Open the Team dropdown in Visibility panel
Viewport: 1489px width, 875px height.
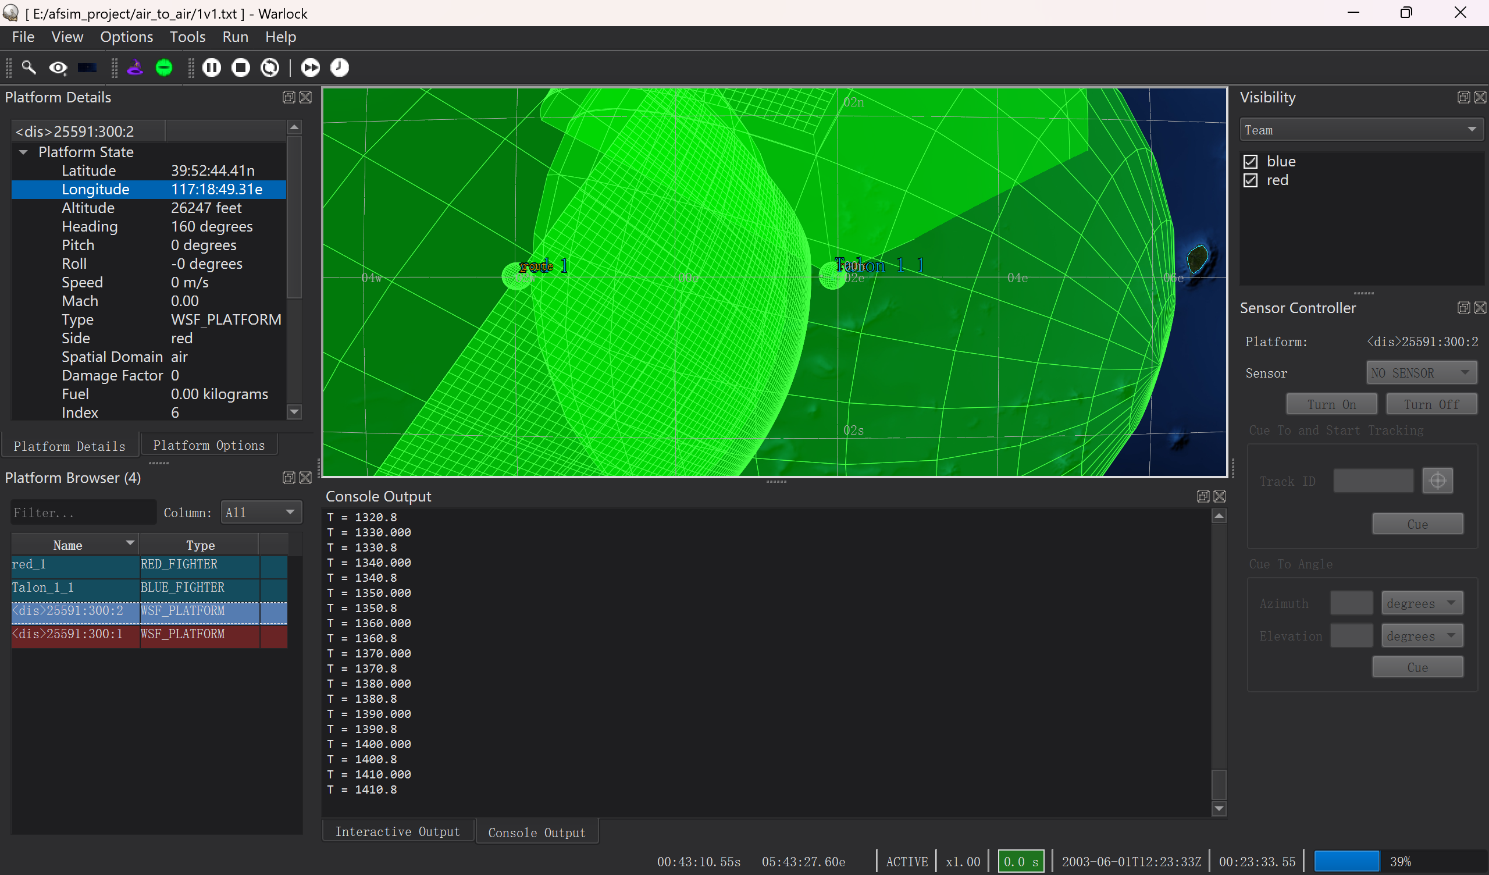[1361, 130]
